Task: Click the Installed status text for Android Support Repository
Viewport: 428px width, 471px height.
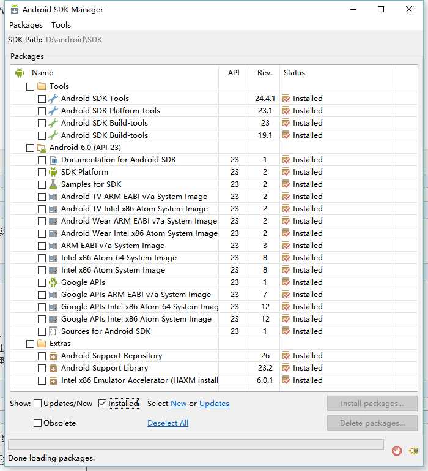Action: 308,356
